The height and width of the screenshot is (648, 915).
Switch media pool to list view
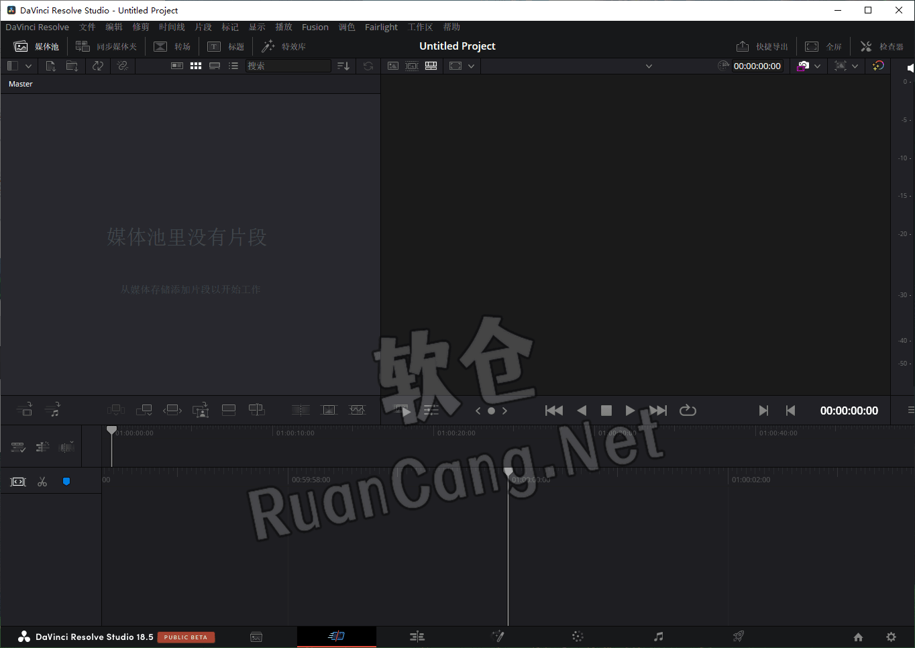pos(233,66)
